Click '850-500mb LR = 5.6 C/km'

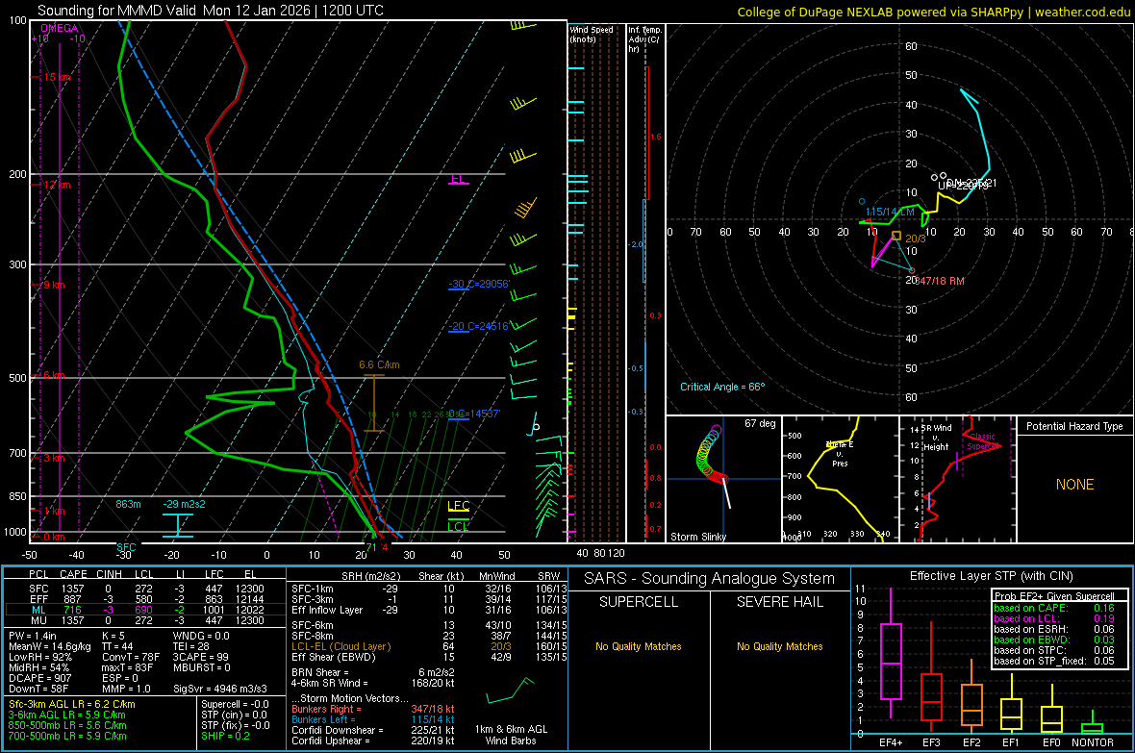click(67, 725)
